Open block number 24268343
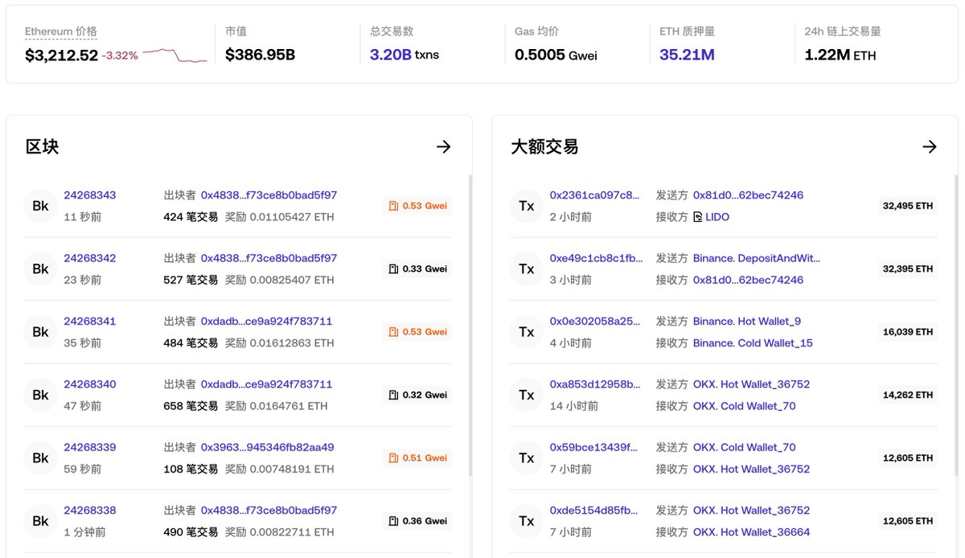 pos(90,195)
